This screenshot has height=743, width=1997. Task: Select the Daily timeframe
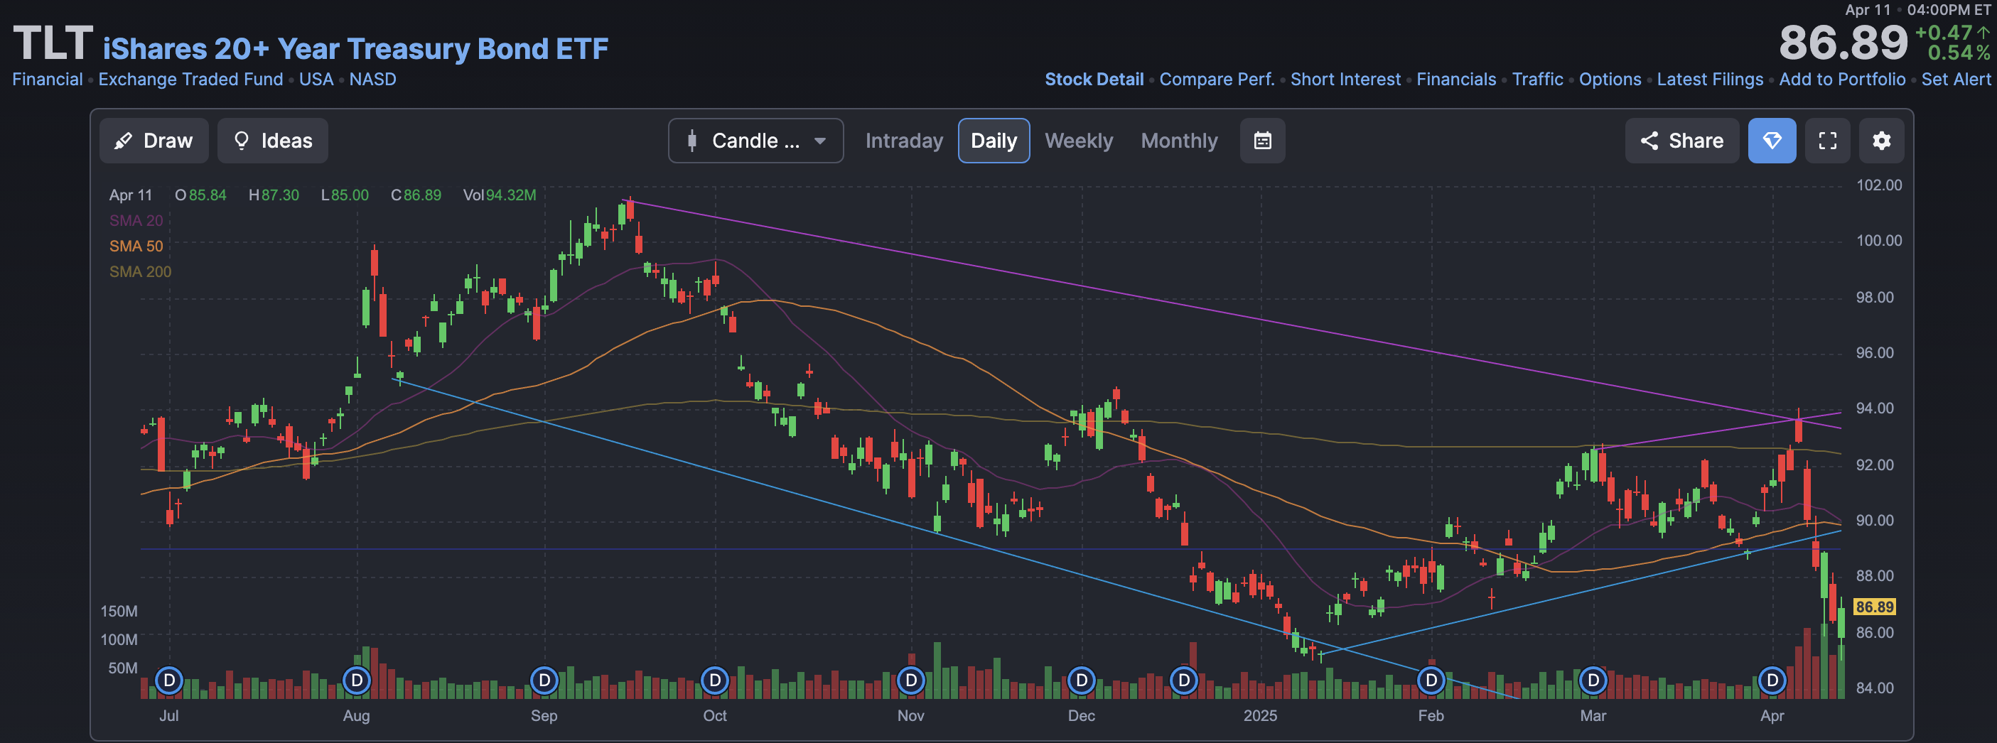pos(994,141)
